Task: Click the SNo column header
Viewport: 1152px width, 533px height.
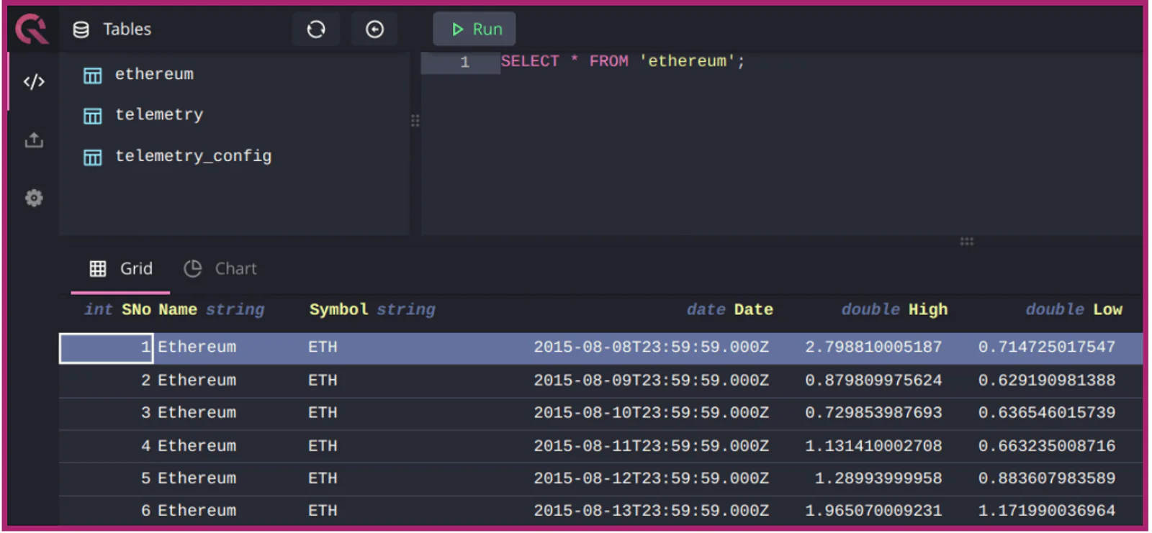Action: click(x=117, y=310)
